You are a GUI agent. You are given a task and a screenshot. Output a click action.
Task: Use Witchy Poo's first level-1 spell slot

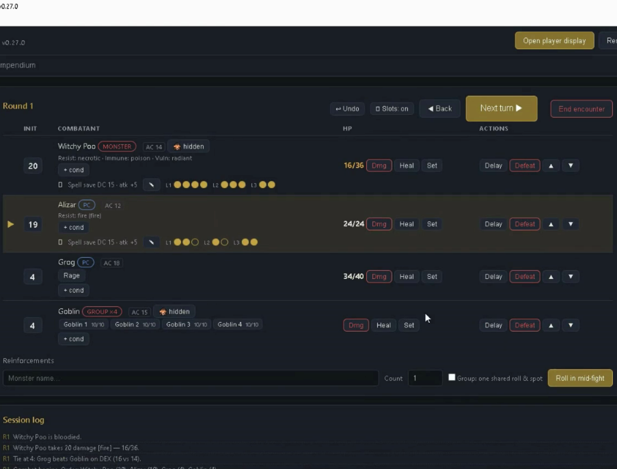coord(178,185)
